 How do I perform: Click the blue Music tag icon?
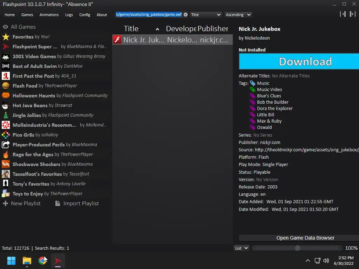pyautogui.click(x=252, y=83)
